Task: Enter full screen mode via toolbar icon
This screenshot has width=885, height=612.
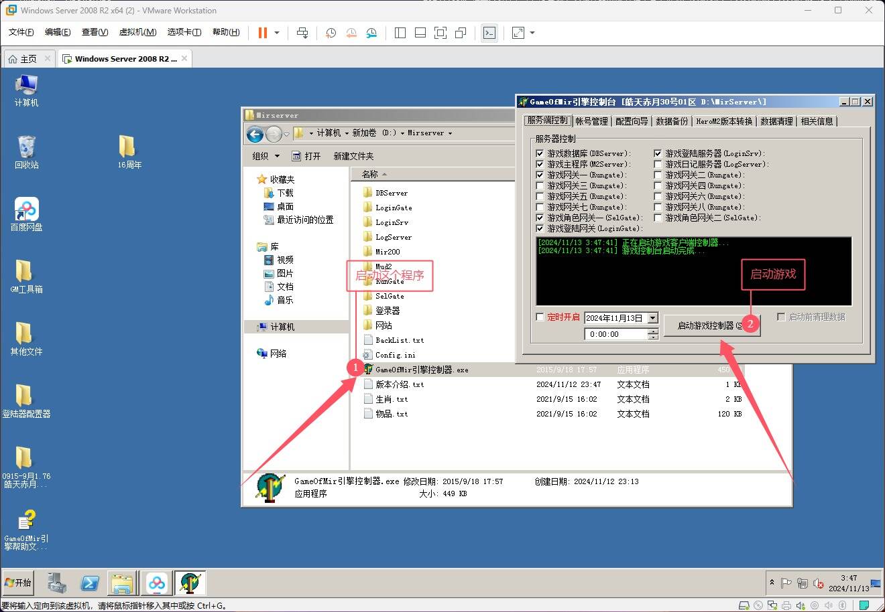Action: pyautogui.click(x=440, y=33)
